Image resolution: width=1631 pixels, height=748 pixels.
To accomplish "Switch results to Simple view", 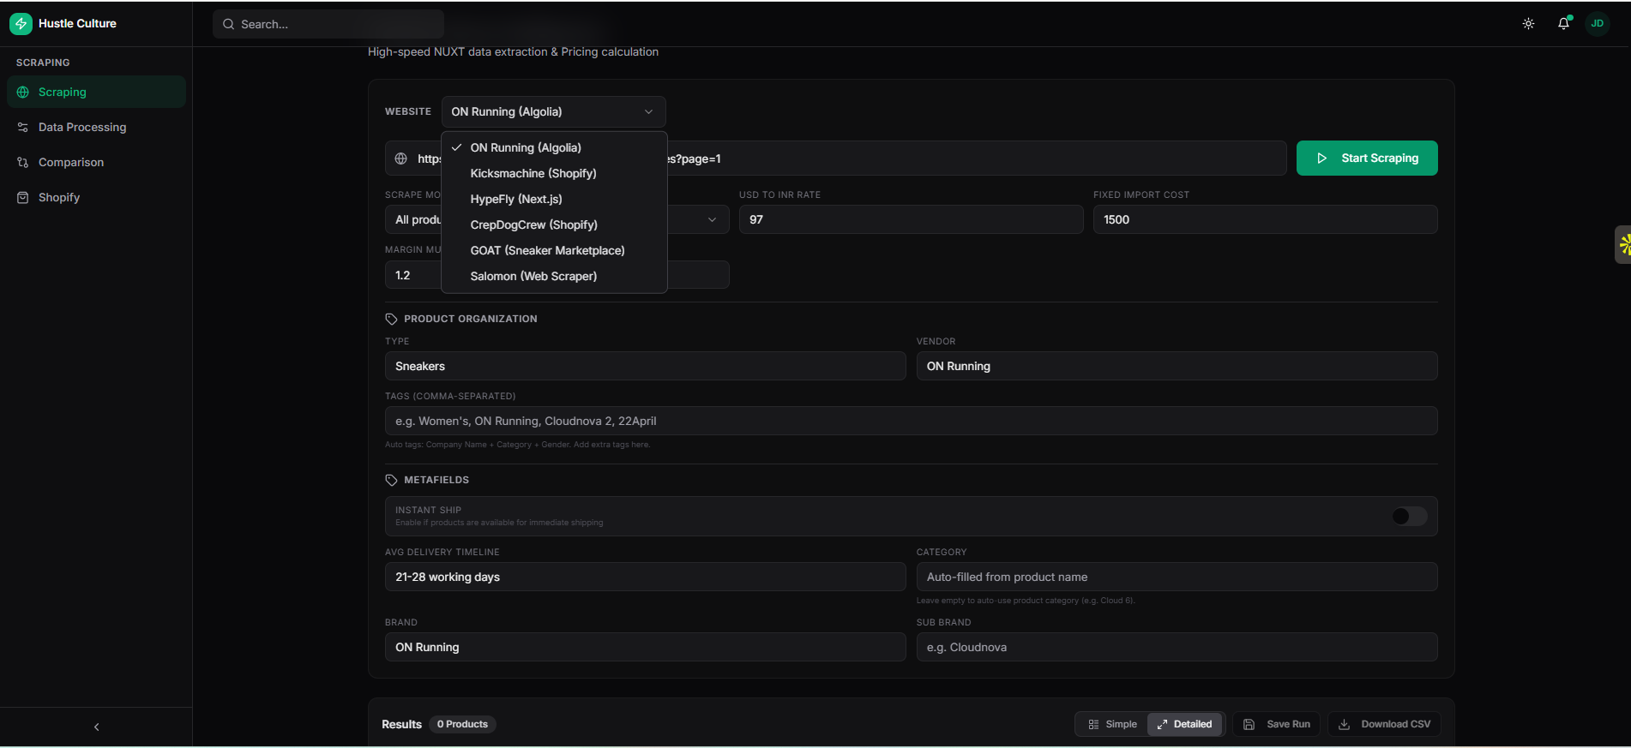I will pyautogui.click(x=1112, y=724).
